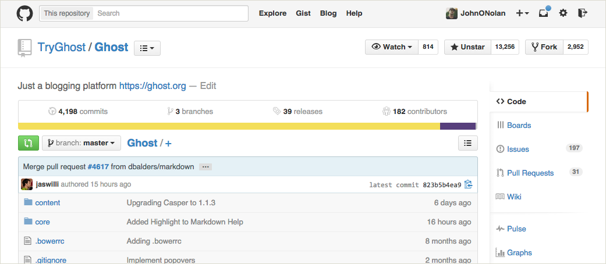Open account settings gear icon
The image size is (606, 264).
(x=564, y=13)
